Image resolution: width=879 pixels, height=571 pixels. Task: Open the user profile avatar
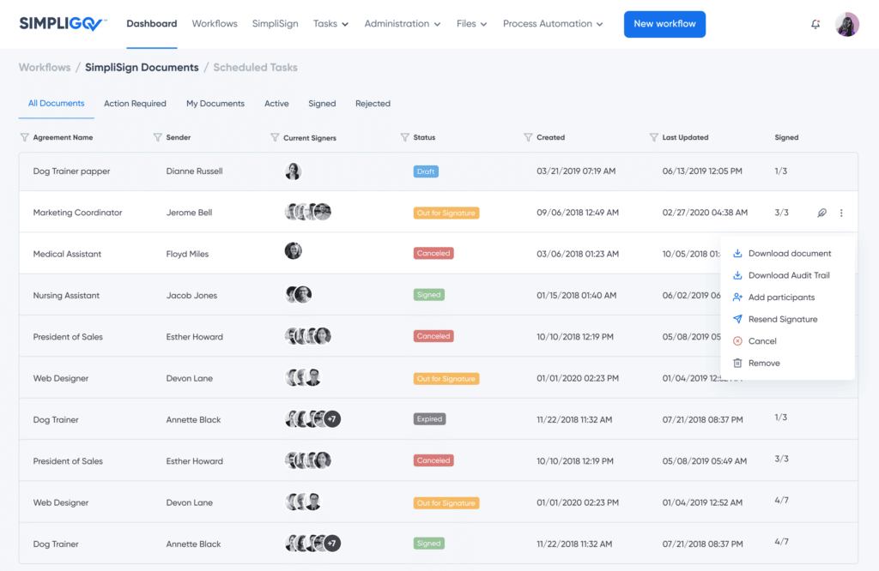click(846, 24)
